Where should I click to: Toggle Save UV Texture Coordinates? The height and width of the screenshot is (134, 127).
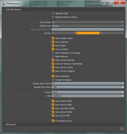pyautogui.click(x=53, y=64)
